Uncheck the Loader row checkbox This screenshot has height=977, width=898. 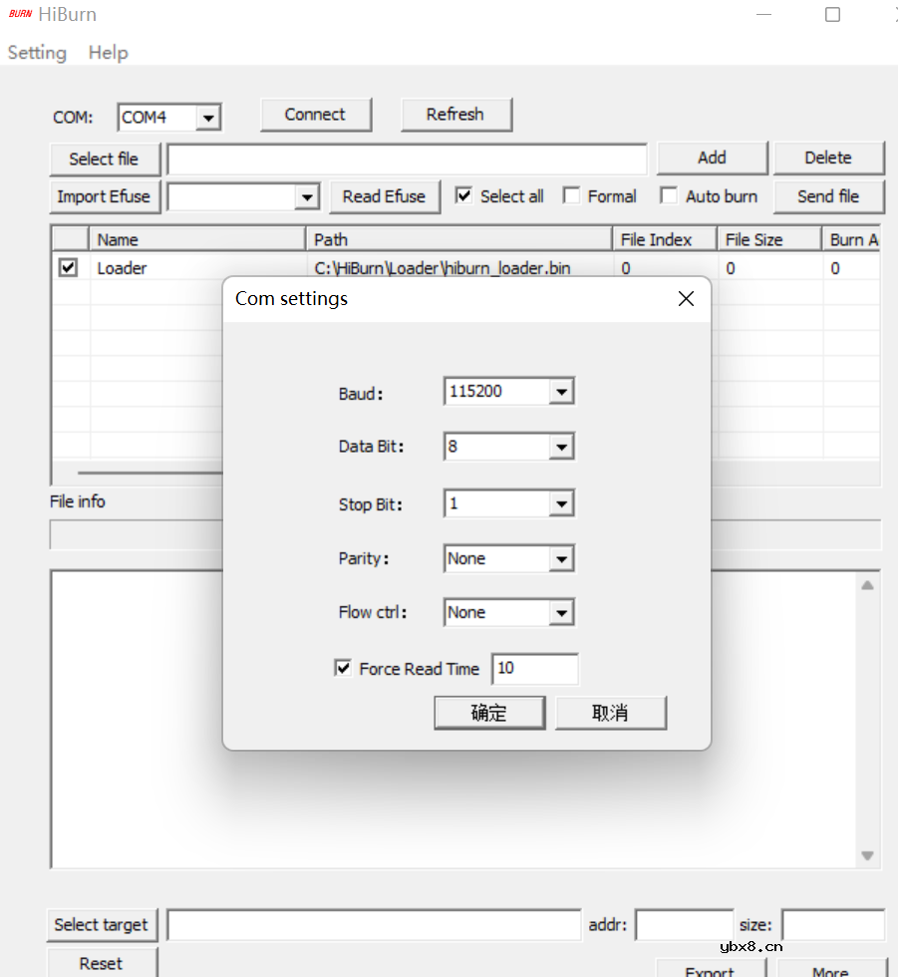pyautogui.click(x=68, y=267)
